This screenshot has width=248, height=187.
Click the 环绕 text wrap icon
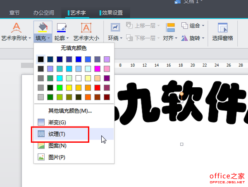point(114,27)
